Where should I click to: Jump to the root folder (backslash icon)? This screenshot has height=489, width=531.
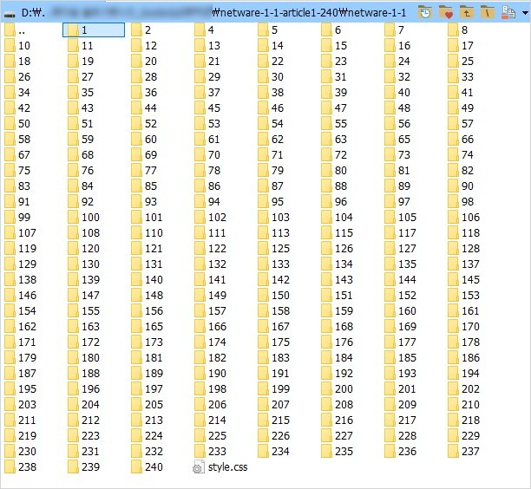pos(488,12)
